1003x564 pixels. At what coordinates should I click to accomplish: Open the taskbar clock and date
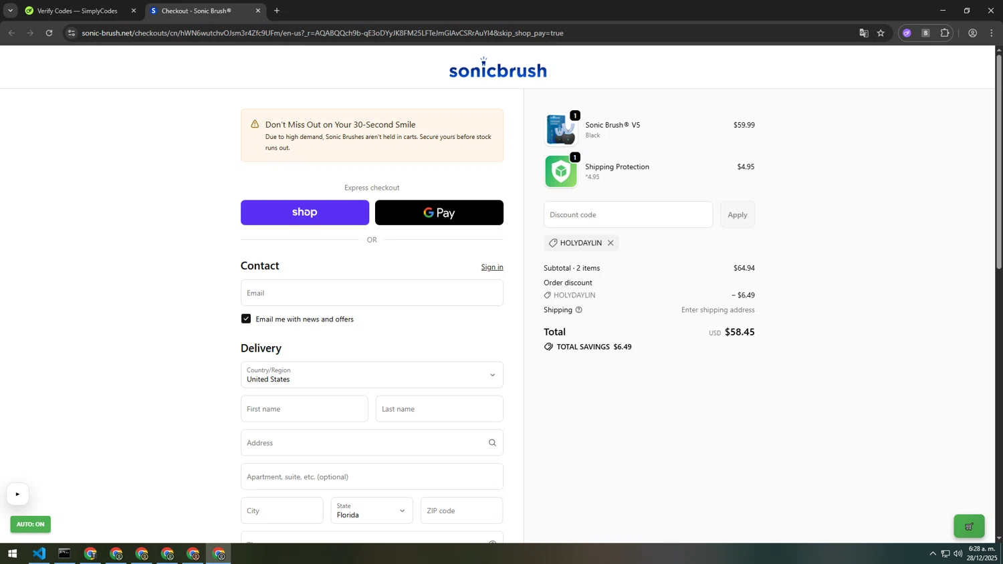(x=982, y=554)
